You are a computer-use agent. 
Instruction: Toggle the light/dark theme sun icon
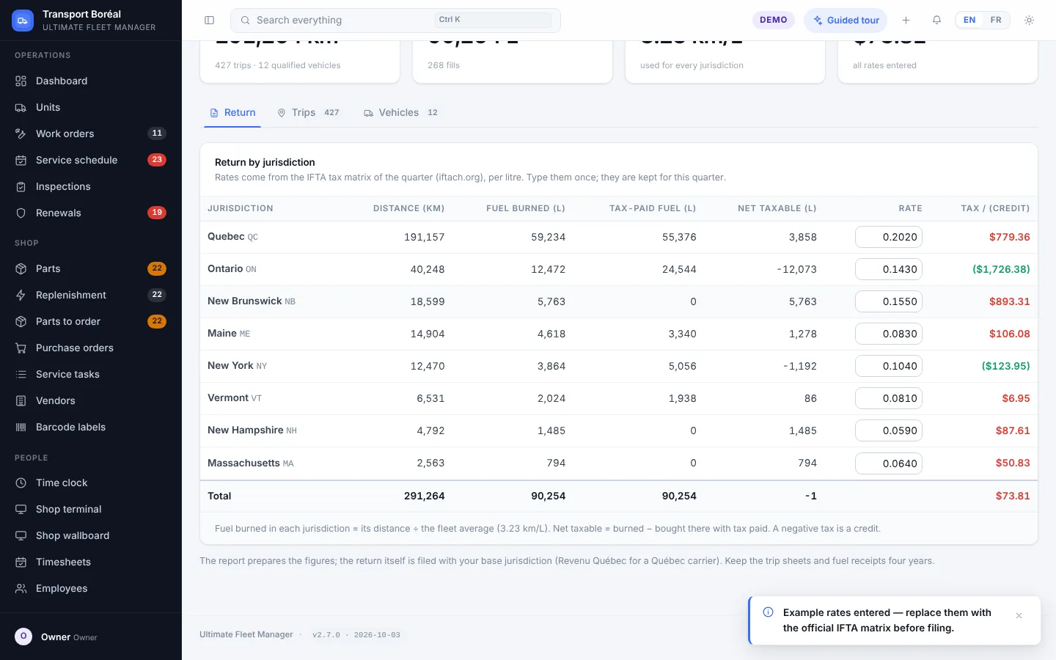(1029, 21)
